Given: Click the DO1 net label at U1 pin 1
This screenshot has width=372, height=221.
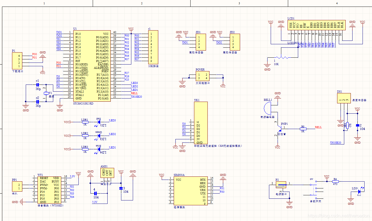Looking at the screenshot, I should (59, 32).
